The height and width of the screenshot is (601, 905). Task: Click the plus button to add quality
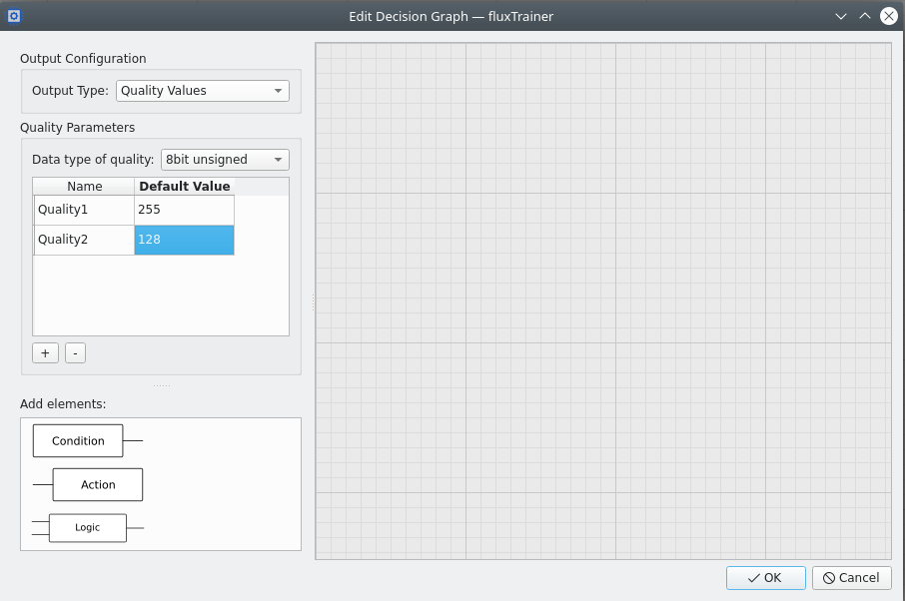point(46,353)
